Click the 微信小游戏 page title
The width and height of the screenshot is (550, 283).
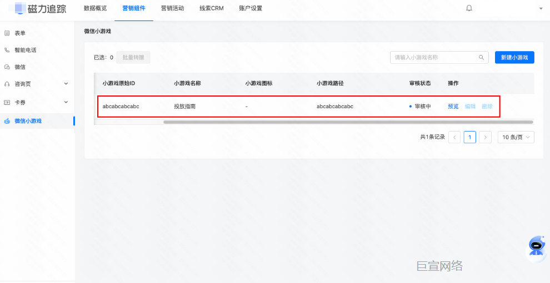[98, 31]
